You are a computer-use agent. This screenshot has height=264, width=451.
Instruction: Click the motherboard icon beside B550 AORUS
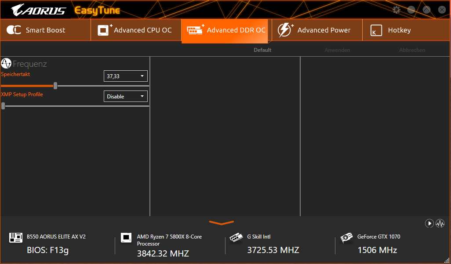tap(16, 238)
